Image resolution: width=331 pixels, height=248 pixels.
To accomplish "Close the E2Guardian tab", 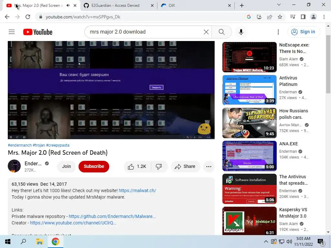I will point(152,5).
